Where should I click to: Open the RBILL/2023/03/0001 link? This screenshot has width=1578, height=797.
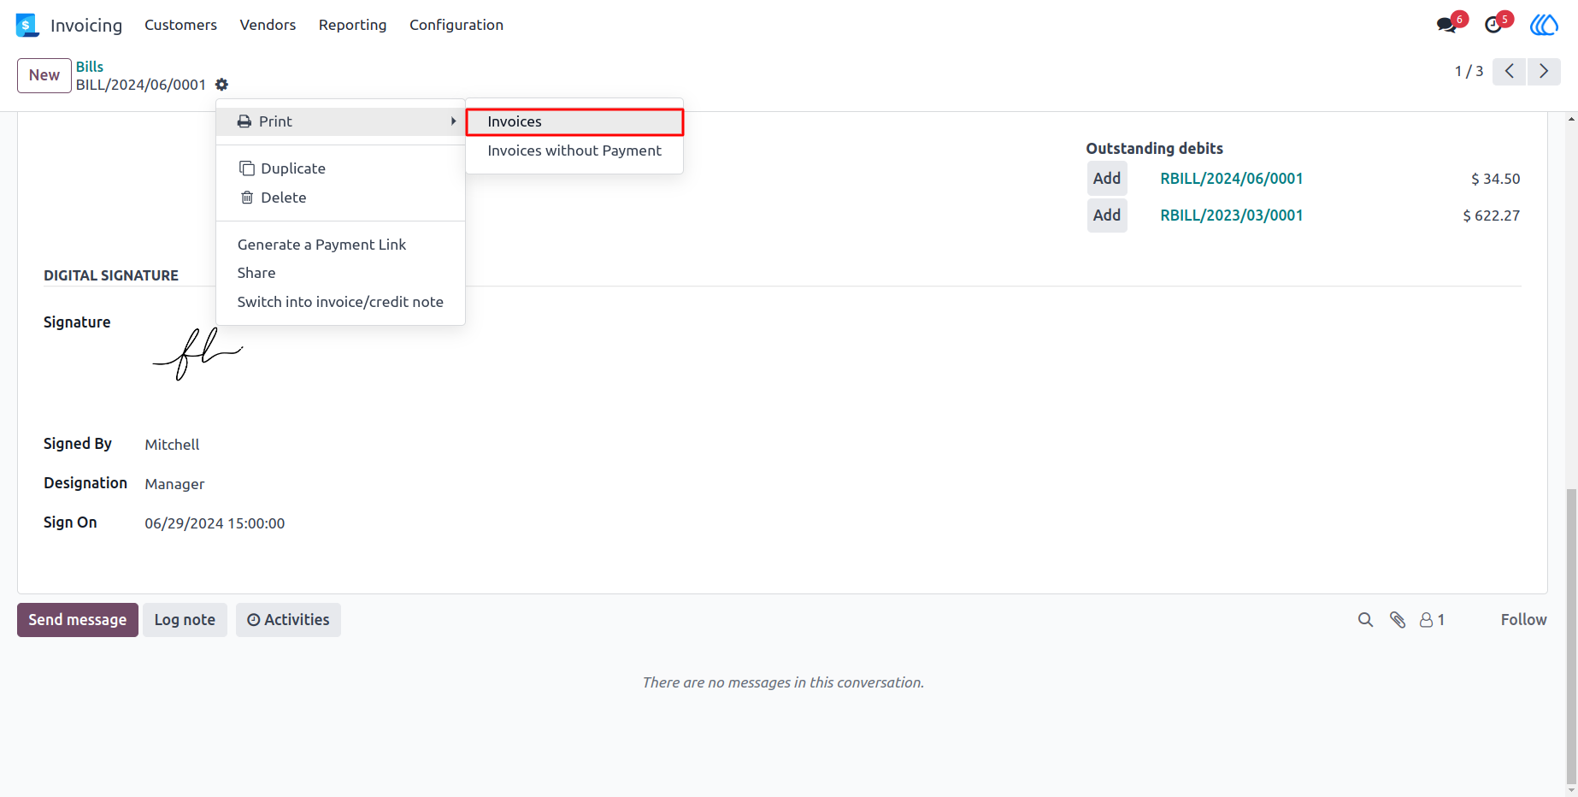point(1231,215)
